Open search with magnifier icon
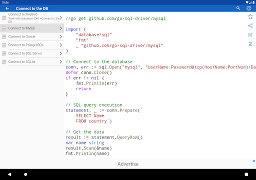 [238, 8]
